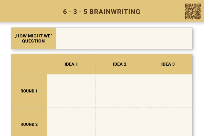
Task: Click the Round 2 cell under Idea 2
Action: coord(120,122)
